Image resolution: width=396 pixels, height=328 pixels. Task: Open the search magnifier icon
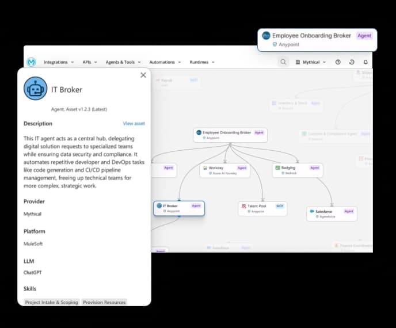coord(283,62)
